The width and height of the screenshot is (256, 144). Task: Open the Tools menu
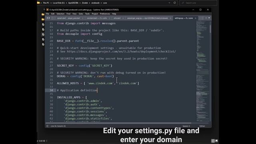pos(87,14)
